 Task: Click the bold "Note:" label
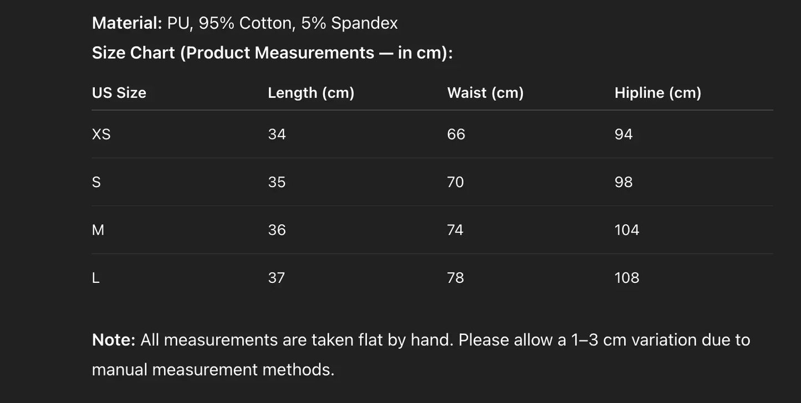pos(113,340)
